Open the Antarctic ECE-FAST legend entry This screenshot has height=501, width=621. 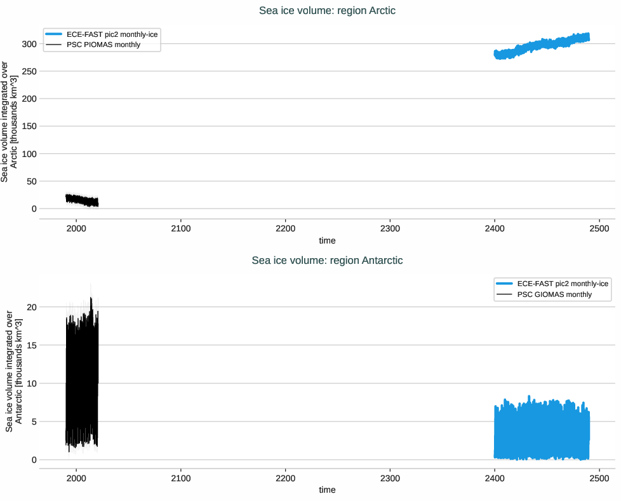pos(562,284)
